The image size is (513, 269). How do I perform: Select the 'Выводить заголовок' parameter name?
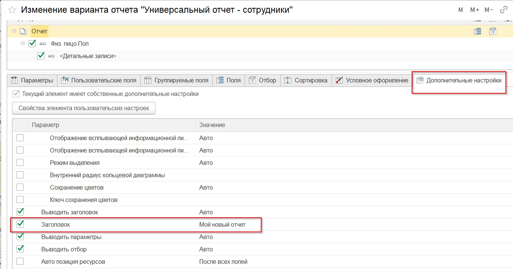[69, 212]
